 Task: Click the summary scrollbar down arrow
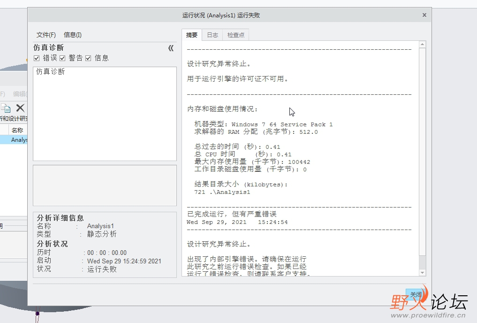422,273
